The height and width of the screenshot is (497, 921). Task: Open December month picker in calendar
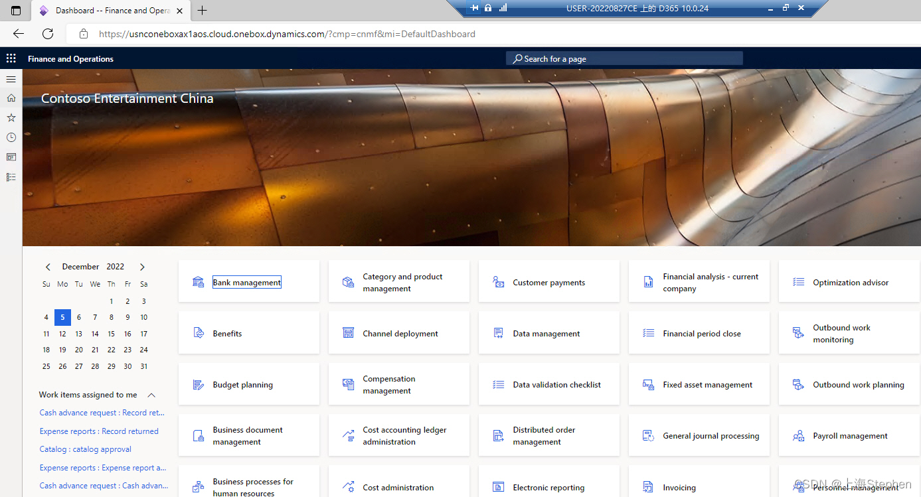[x=80, y=267]
